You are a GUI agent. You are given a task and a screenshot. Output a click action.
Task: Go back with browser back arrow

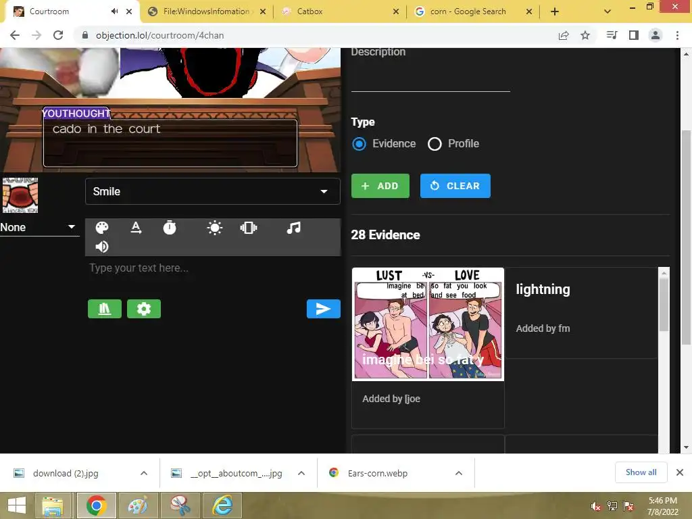click(x=15, y=35)
